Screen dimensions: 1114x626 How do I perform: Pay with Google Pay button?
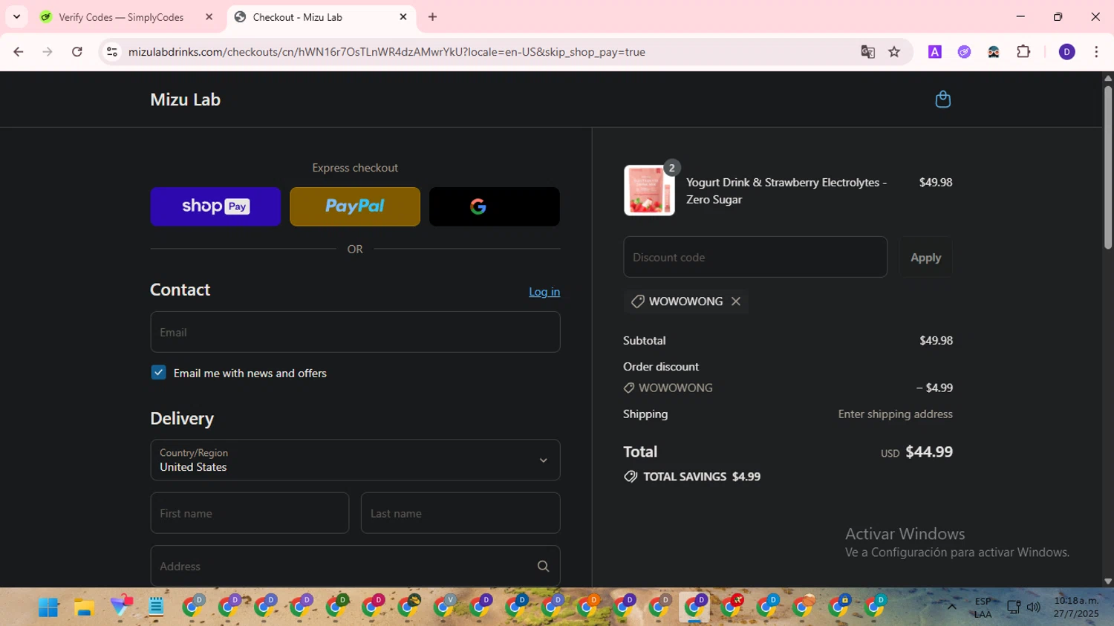click(495, 206)
